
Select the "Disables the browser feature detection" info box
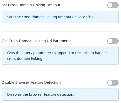pos(60,94)
